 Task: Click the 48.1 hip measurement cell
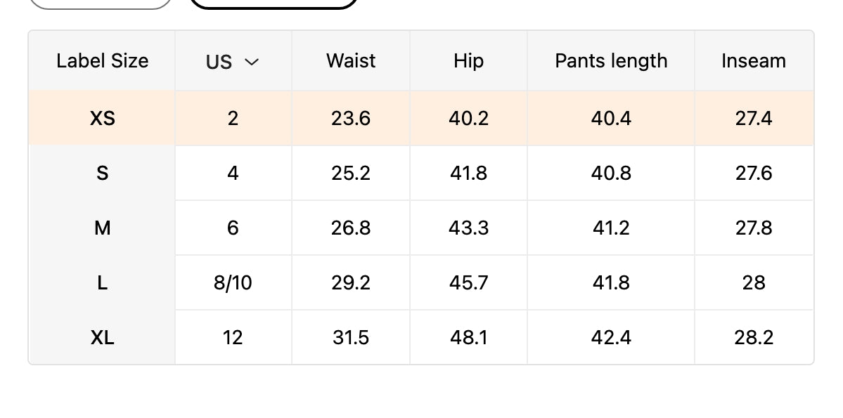pyautogui.click(x=468, y=338)
